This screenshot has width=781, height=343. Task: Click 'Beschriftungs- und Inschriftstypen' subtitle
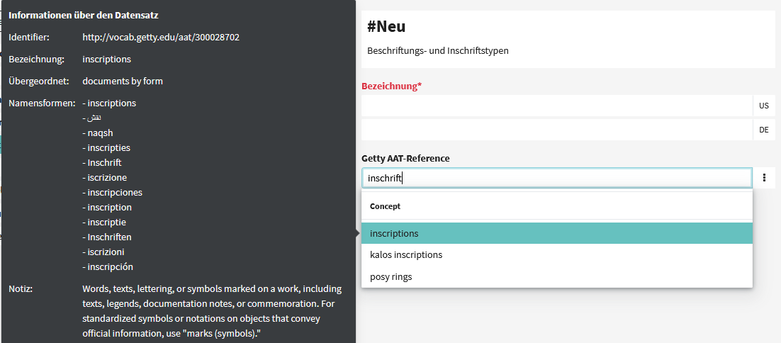tap(438, 51)
